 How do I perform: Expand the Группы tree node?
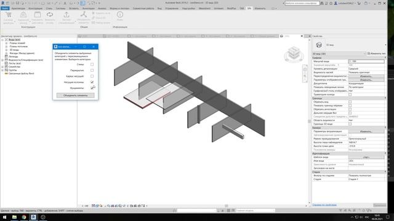pos(2,70)
